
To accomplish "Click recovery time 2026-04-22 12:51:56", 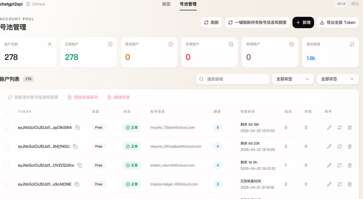I will (x=257, y=131).
